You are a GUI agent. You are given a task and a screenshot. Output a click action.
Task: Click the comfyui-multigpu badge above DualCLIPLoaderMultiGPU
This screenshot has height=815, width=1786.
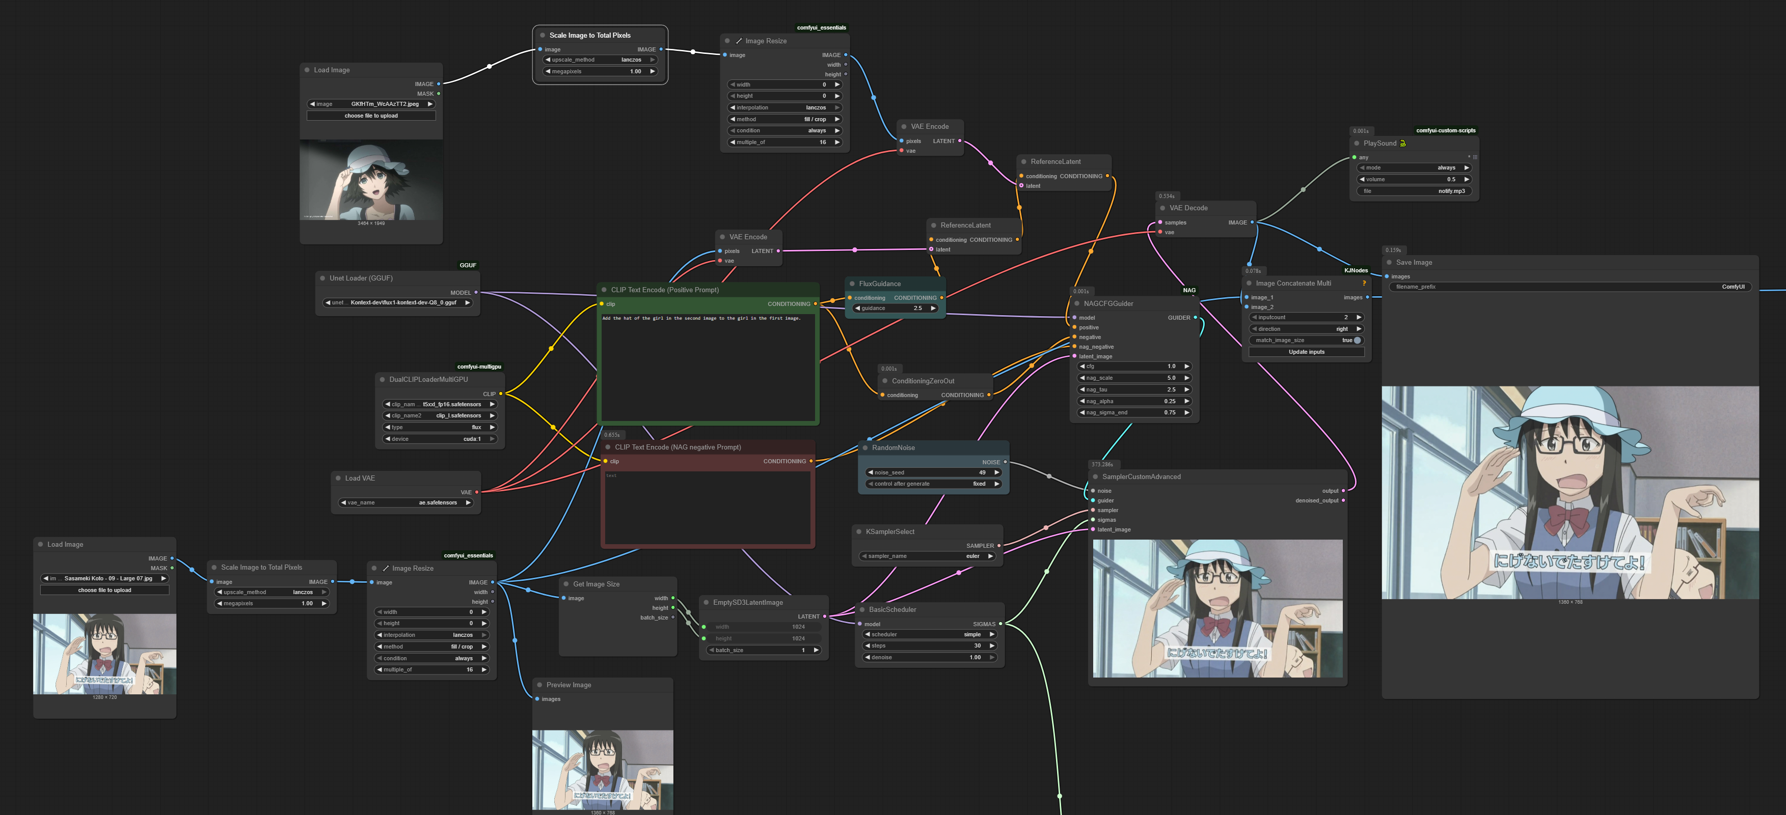[x=479, y=367]
